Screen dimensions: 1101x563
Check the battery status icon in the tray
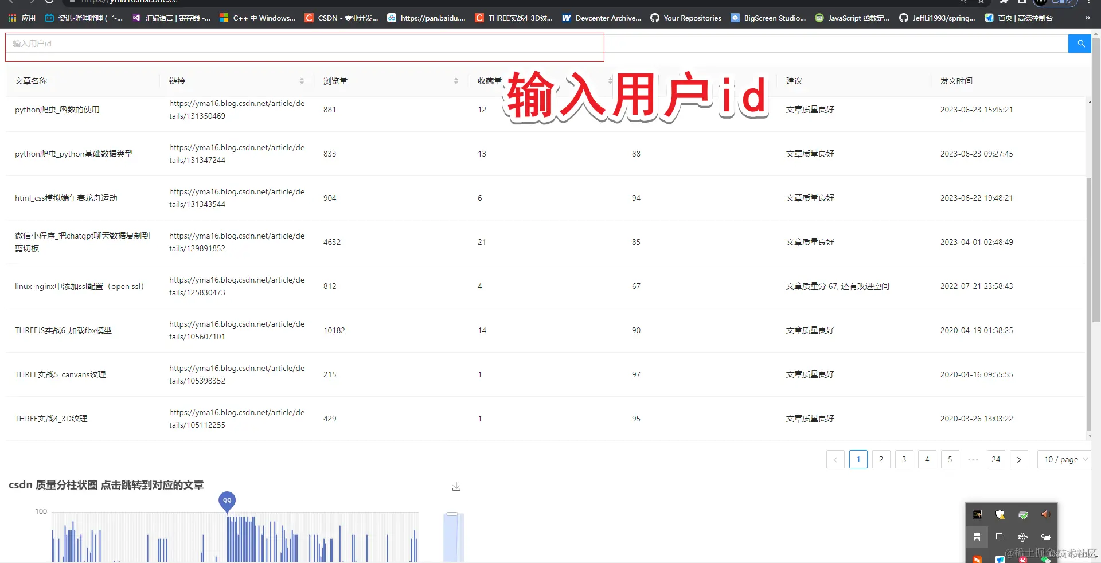[1045, 537]
